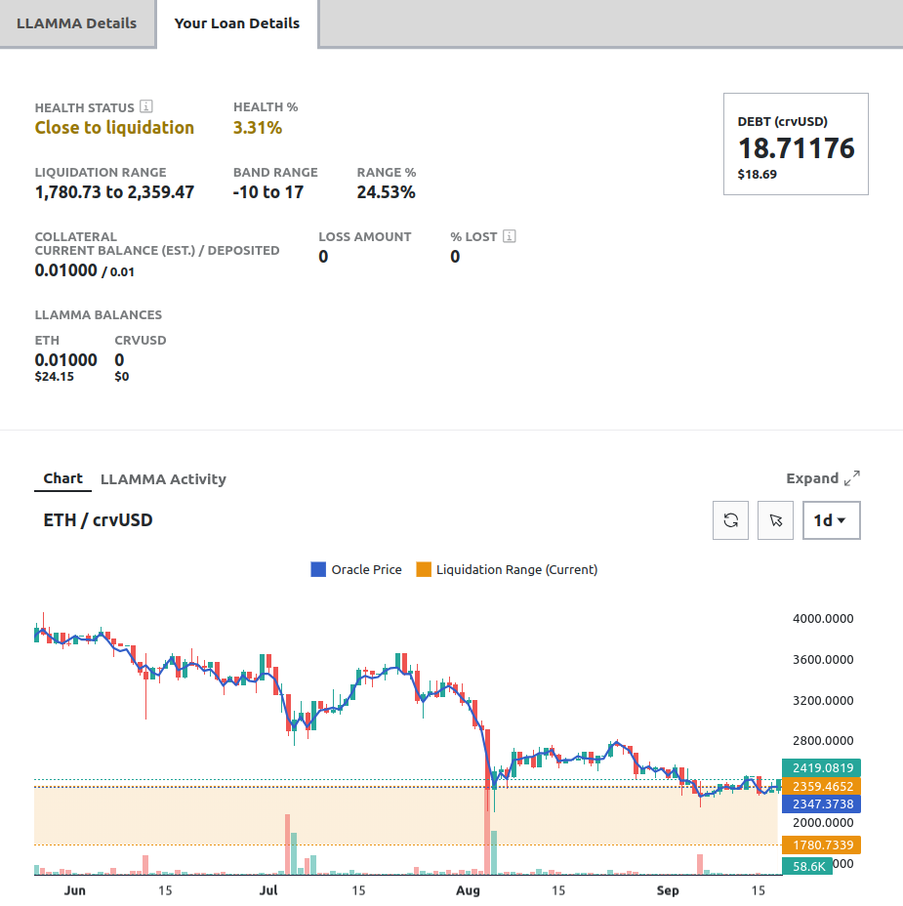This screenshot has width=903, height=906.
Task: Select the Chart tab
Action: click(x=62, y=478)
